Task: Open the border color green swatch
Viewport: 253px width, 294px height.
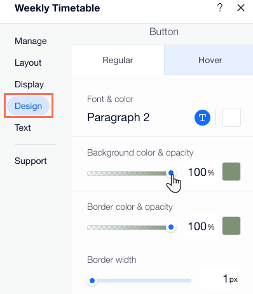Action: pos(231,226)
